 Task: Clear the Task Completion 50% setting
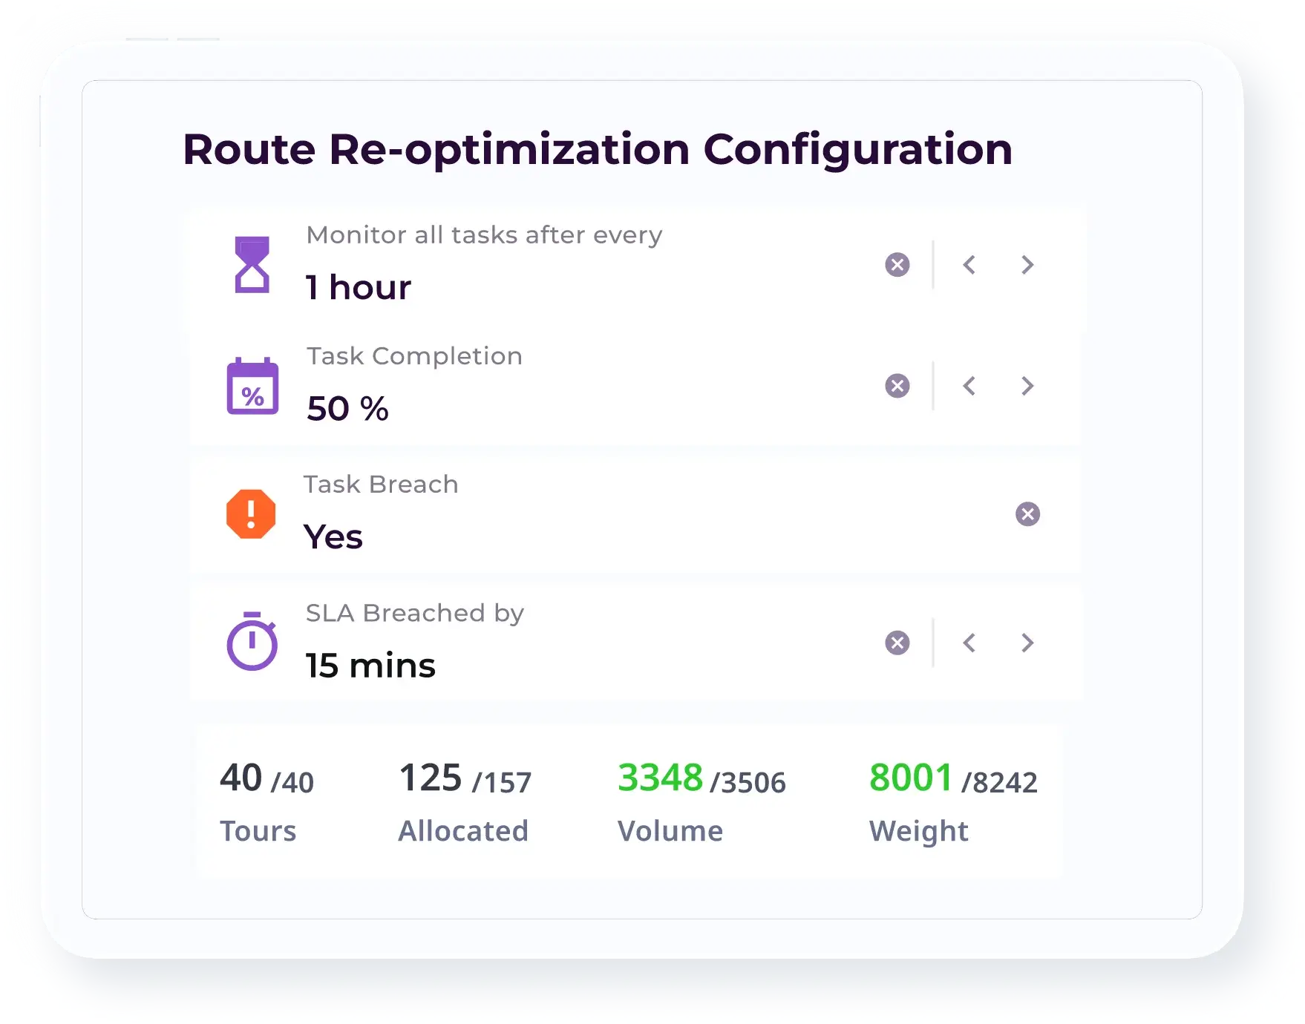coord(897,387)
